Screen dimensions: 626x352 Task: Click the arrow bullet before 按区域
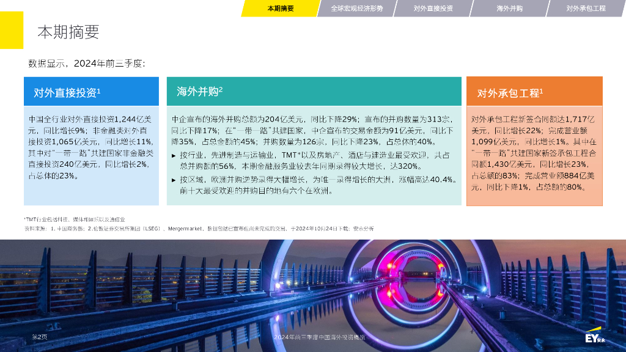coord(174,180)
